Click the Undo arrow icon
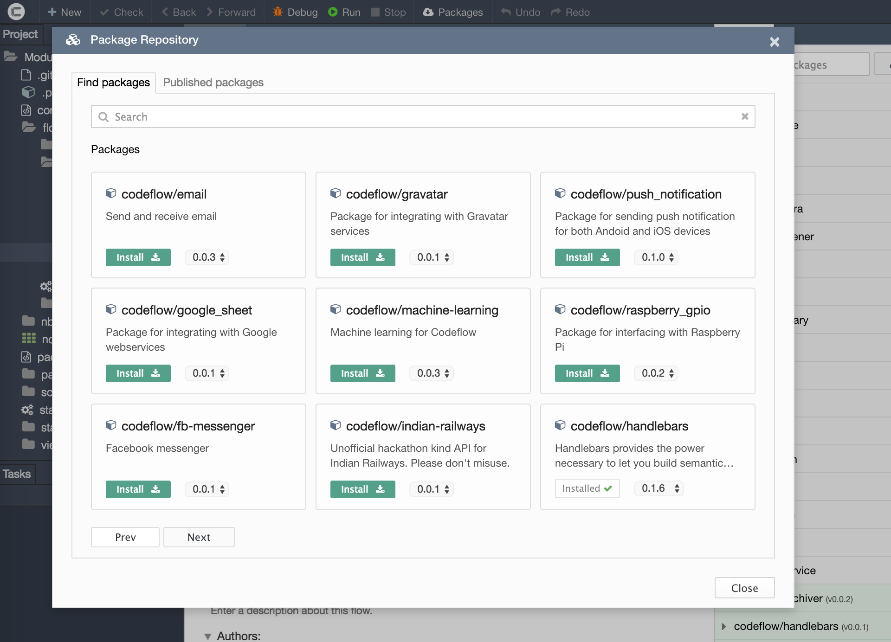This screenshot has height=642, width=891. click(x=506, y=12)
